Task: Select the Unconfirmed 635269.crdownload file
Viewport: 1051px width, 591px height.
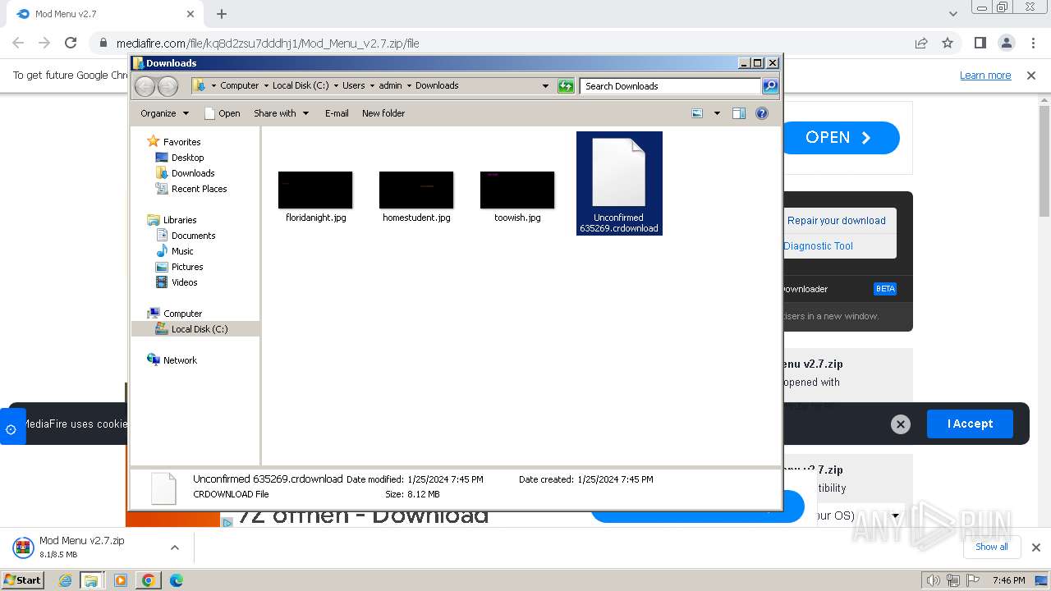Action: [619, 183]
